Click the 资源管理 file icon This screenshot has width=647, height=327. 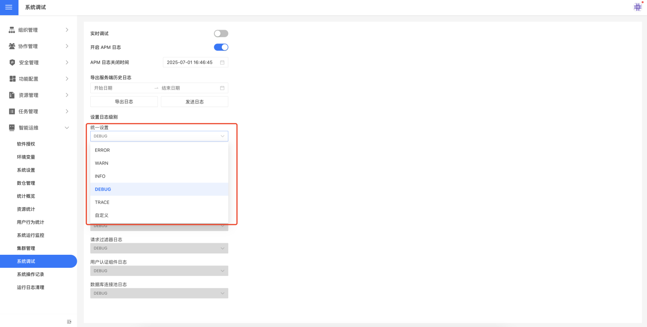click(x=12, y=95)
